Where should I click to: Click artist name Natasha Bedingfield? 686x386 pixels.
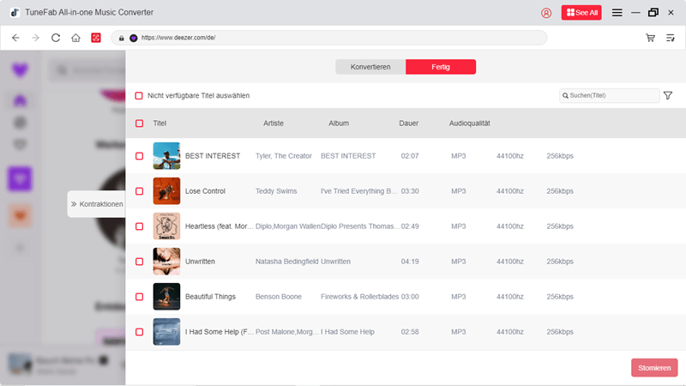(x=287, y=262)
